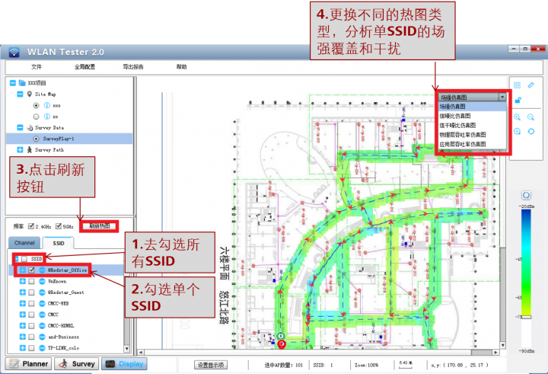Click the reset rotate view icon

pos(531,132)
